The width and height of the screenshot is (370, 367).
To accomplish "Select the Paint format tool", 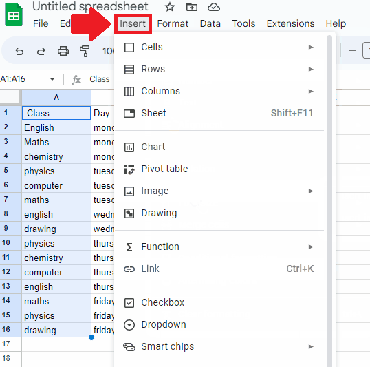I will 85,51.
